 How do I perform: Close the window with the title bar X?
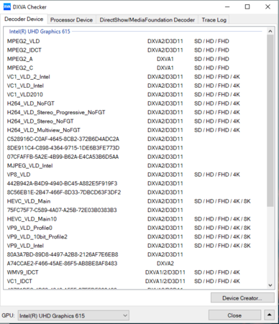(267, 6)
